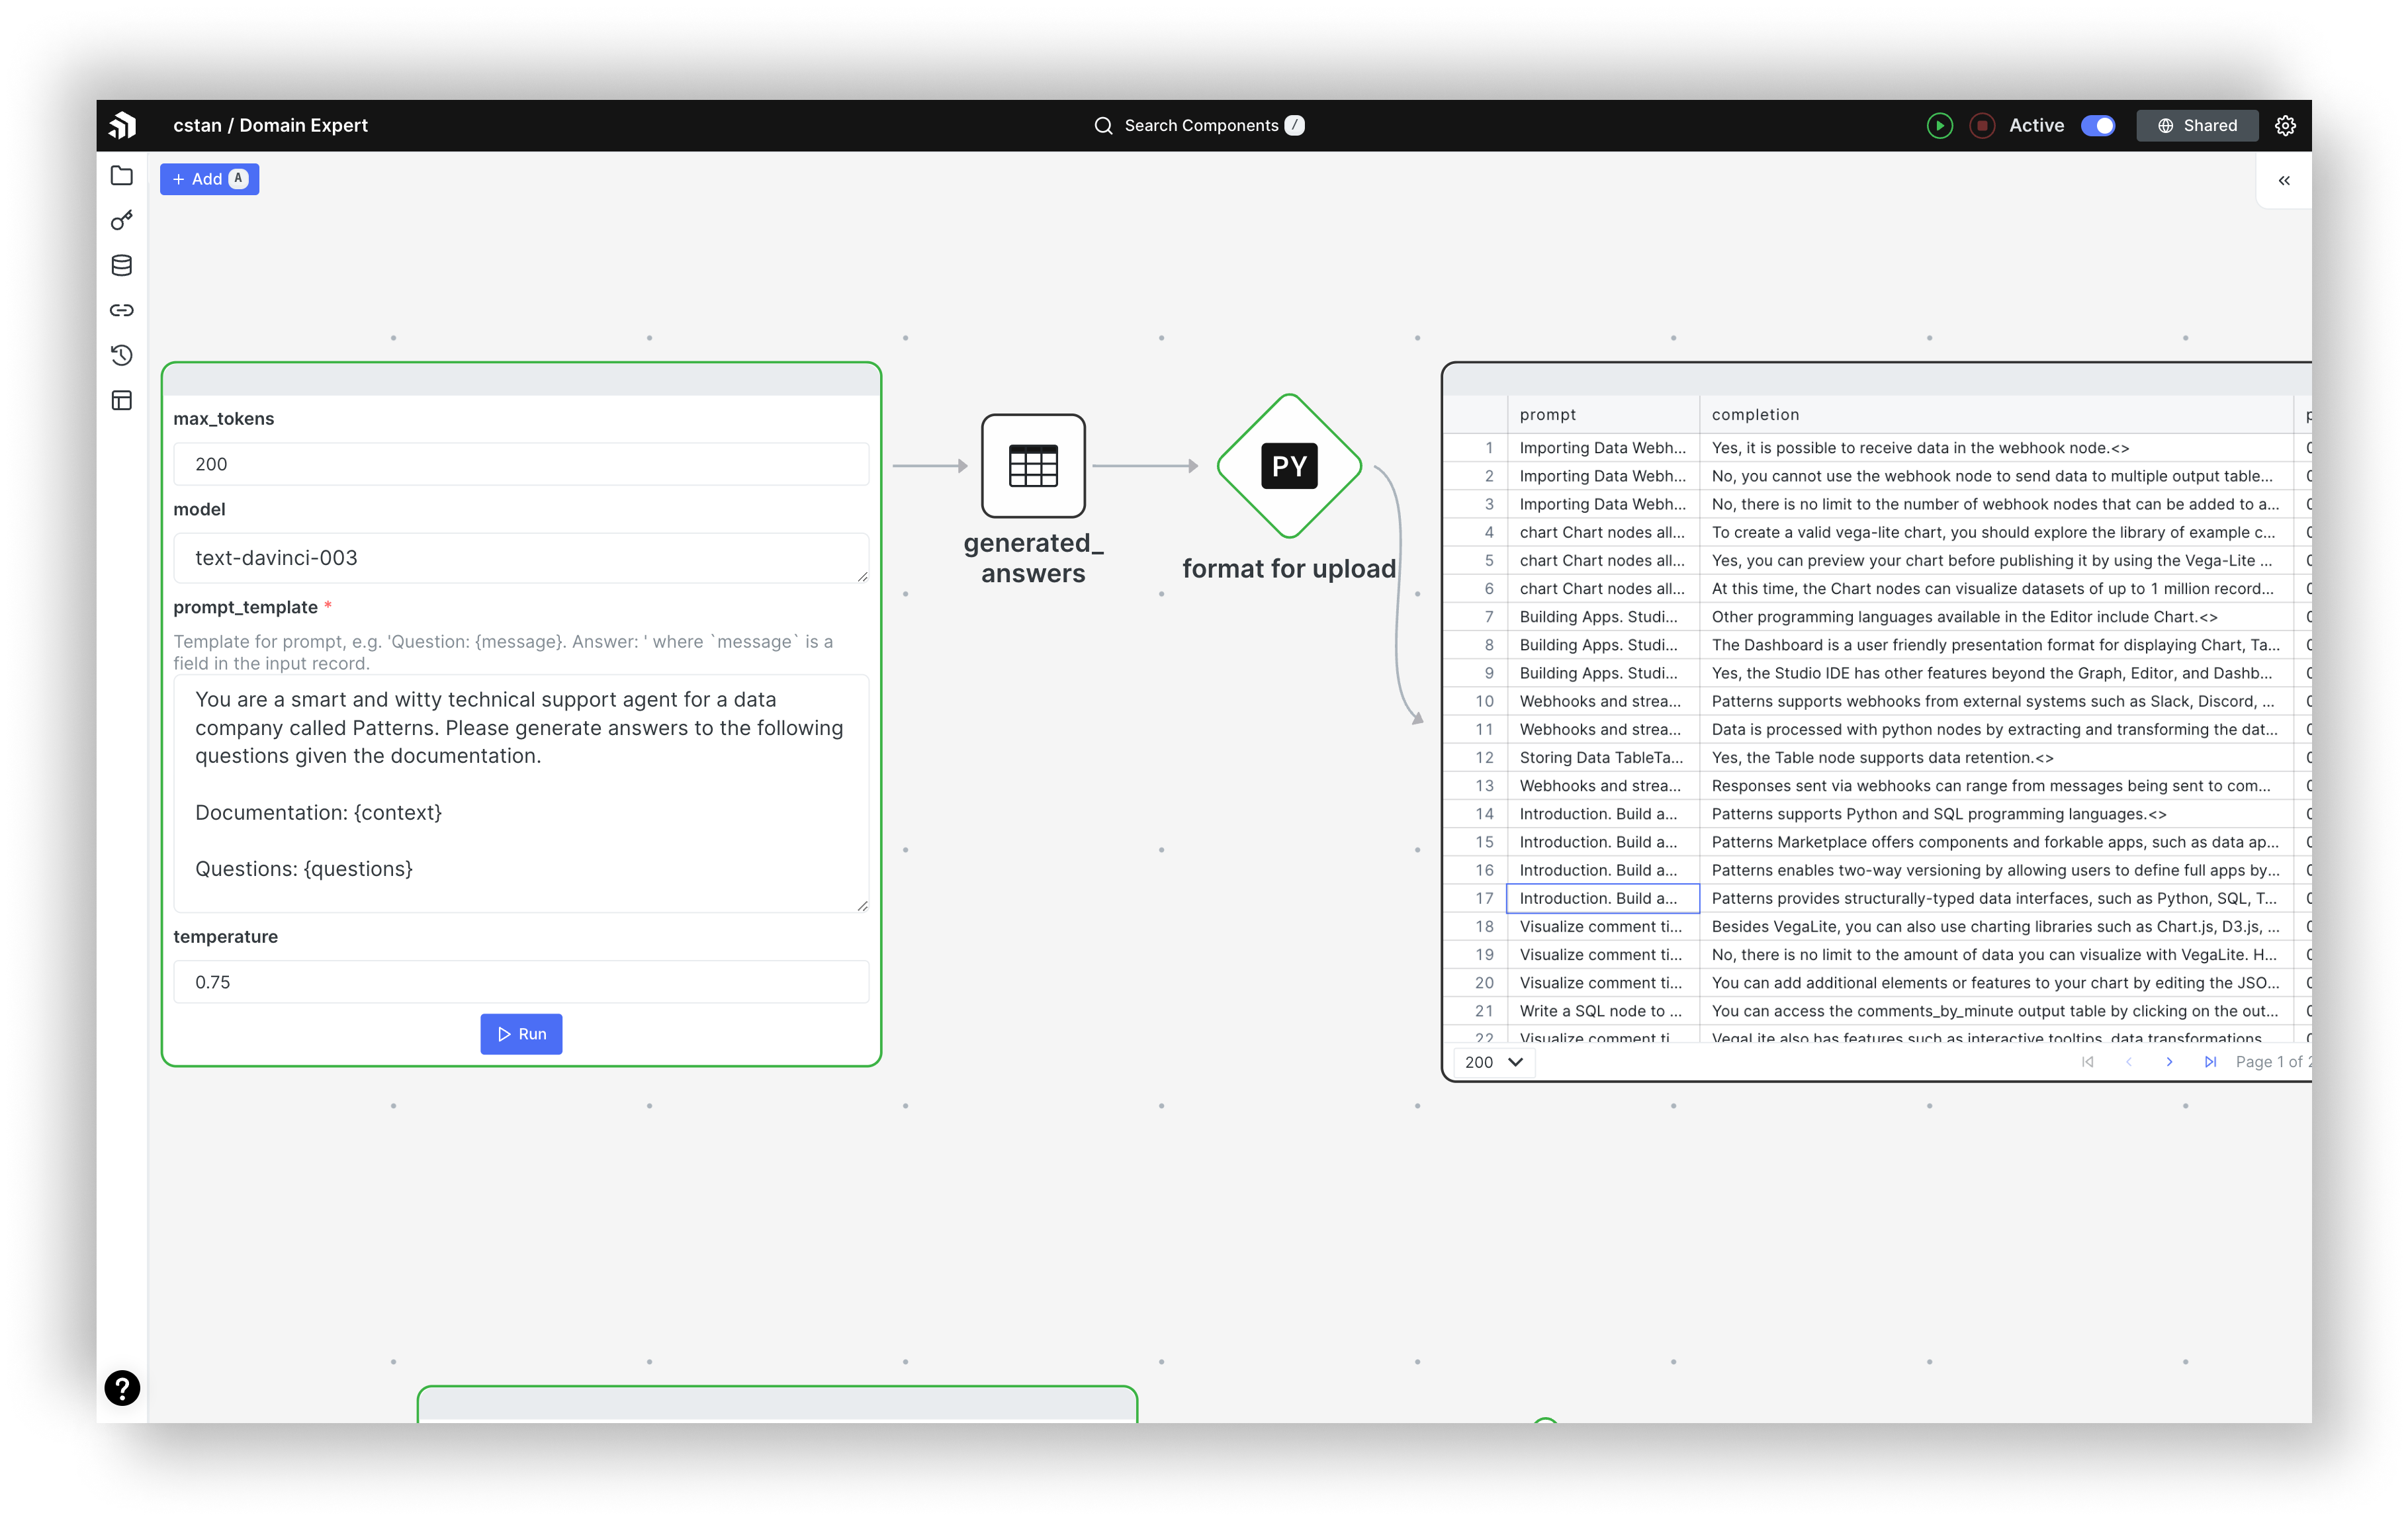
Task: Open the files folder sidebar icon
Action: [122, 176]
